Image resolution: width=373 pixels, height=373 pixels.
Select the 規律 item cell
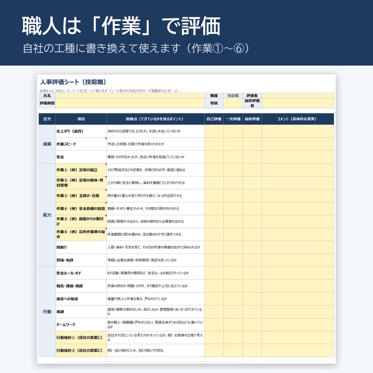[x=81, y=312]
